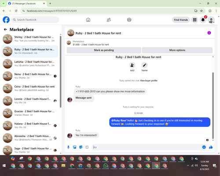220x176 pixels.
Task: Click Mark as pending button
Action: click(104, 50)
